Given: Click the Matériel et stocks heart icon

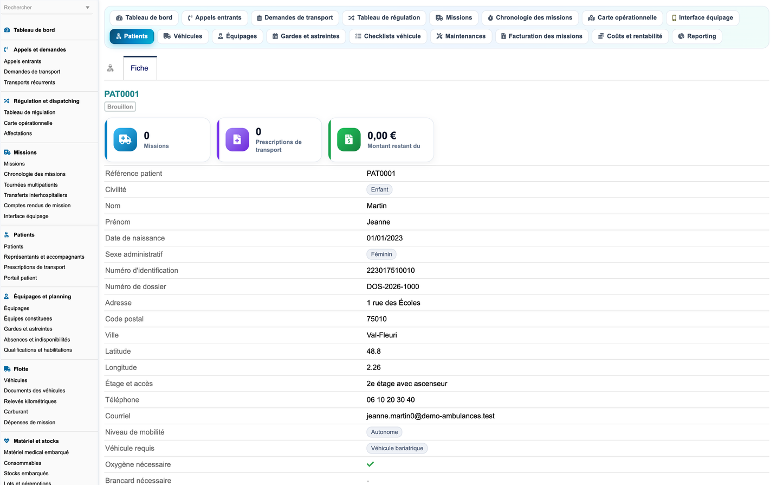Looking at the screenshot, I should [7, 441].
